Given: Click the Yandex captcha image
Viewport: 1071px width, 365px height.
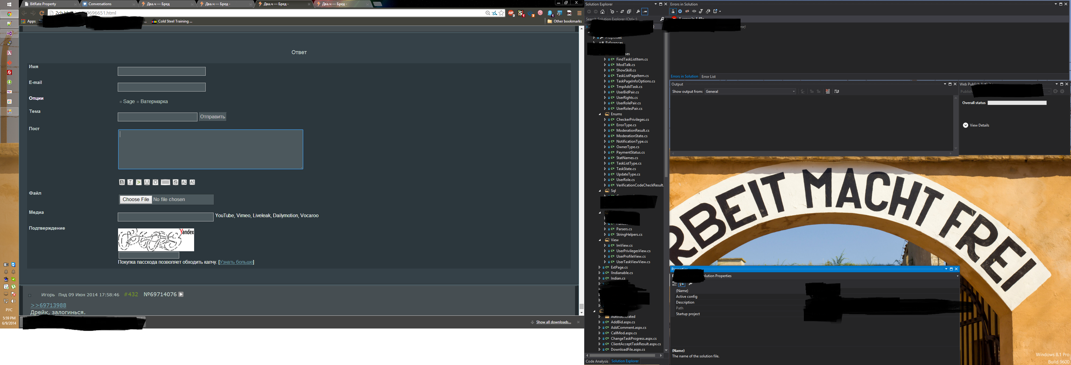Looking at the screenshot, I should 156,240.
